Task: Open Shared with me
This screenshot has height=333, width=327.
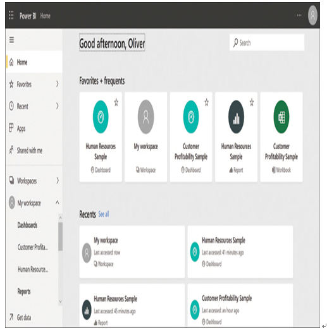Action: click(34, 150)
